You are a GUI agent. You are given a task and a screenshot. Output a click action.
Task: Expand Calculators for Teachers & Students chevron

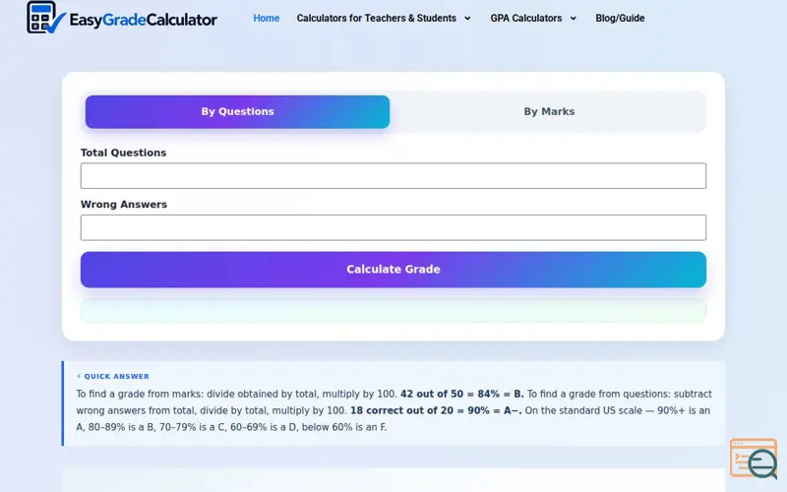point(467,19)
